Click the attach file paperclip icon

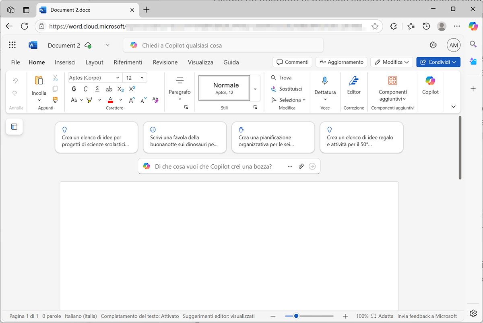coord(301,166)
